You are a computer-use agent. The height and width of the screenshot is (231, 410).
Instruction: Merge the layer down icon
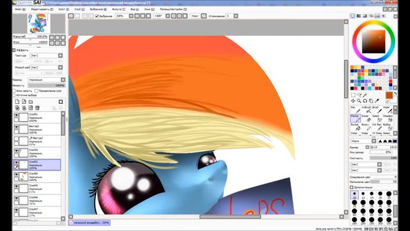click(x=24, y=108)
